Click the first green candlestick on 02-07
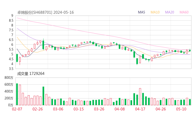194x115 pixels. pyautogui.click(x=17, y=58)
